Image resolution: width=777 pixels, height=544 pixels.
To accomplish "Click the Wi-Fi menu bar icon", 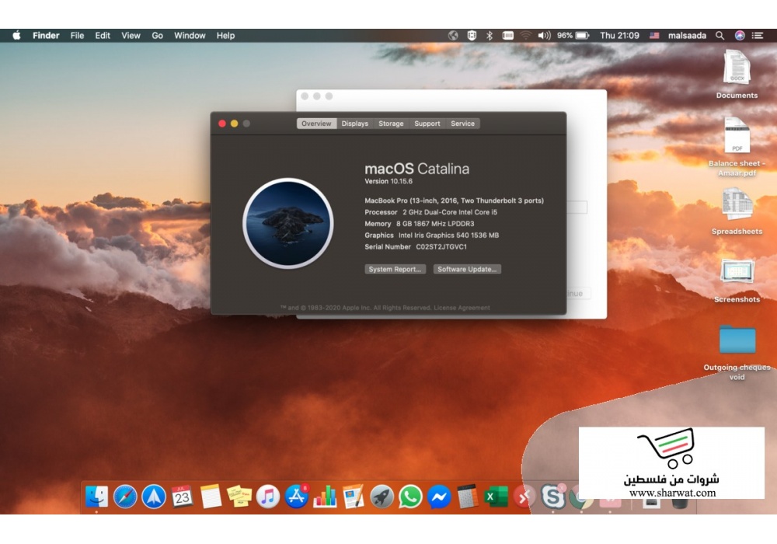I will tap(526, 36).
